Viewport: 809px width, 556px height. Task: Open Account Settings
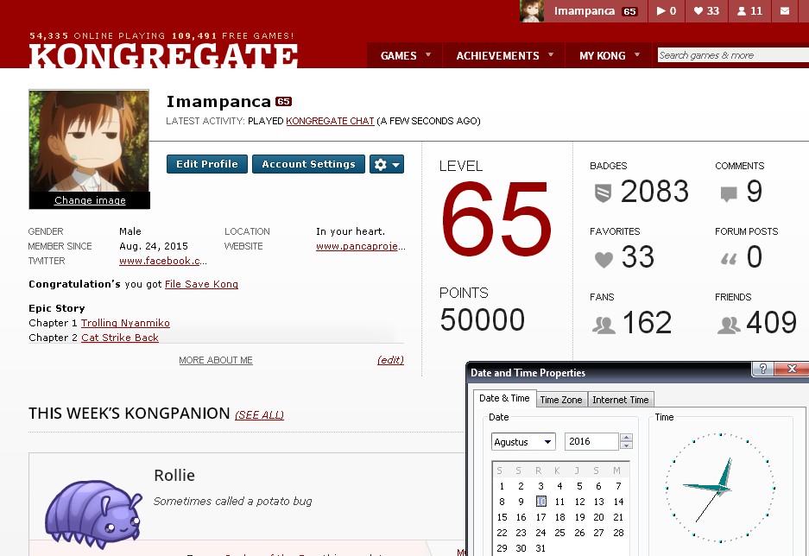(x=308, y=164)
